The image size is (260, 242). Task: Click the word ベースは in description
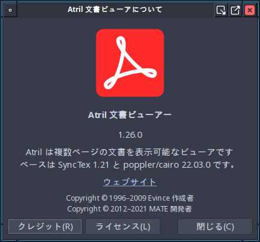click(38, 165)
